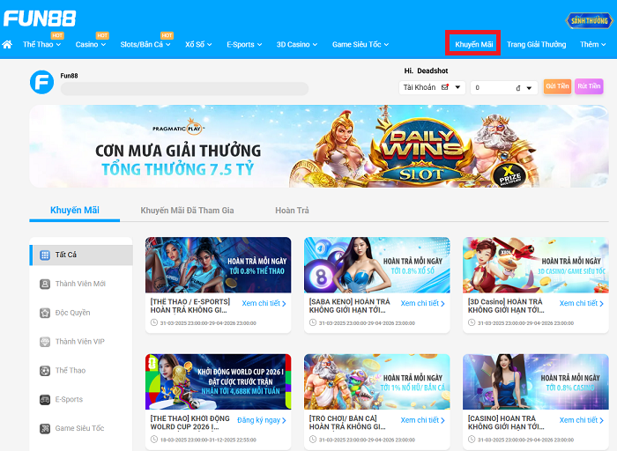Click Gửi Tiền deposit button
Image resolution: width=617 pixels, height=451 pixels.
coord(557,86)
